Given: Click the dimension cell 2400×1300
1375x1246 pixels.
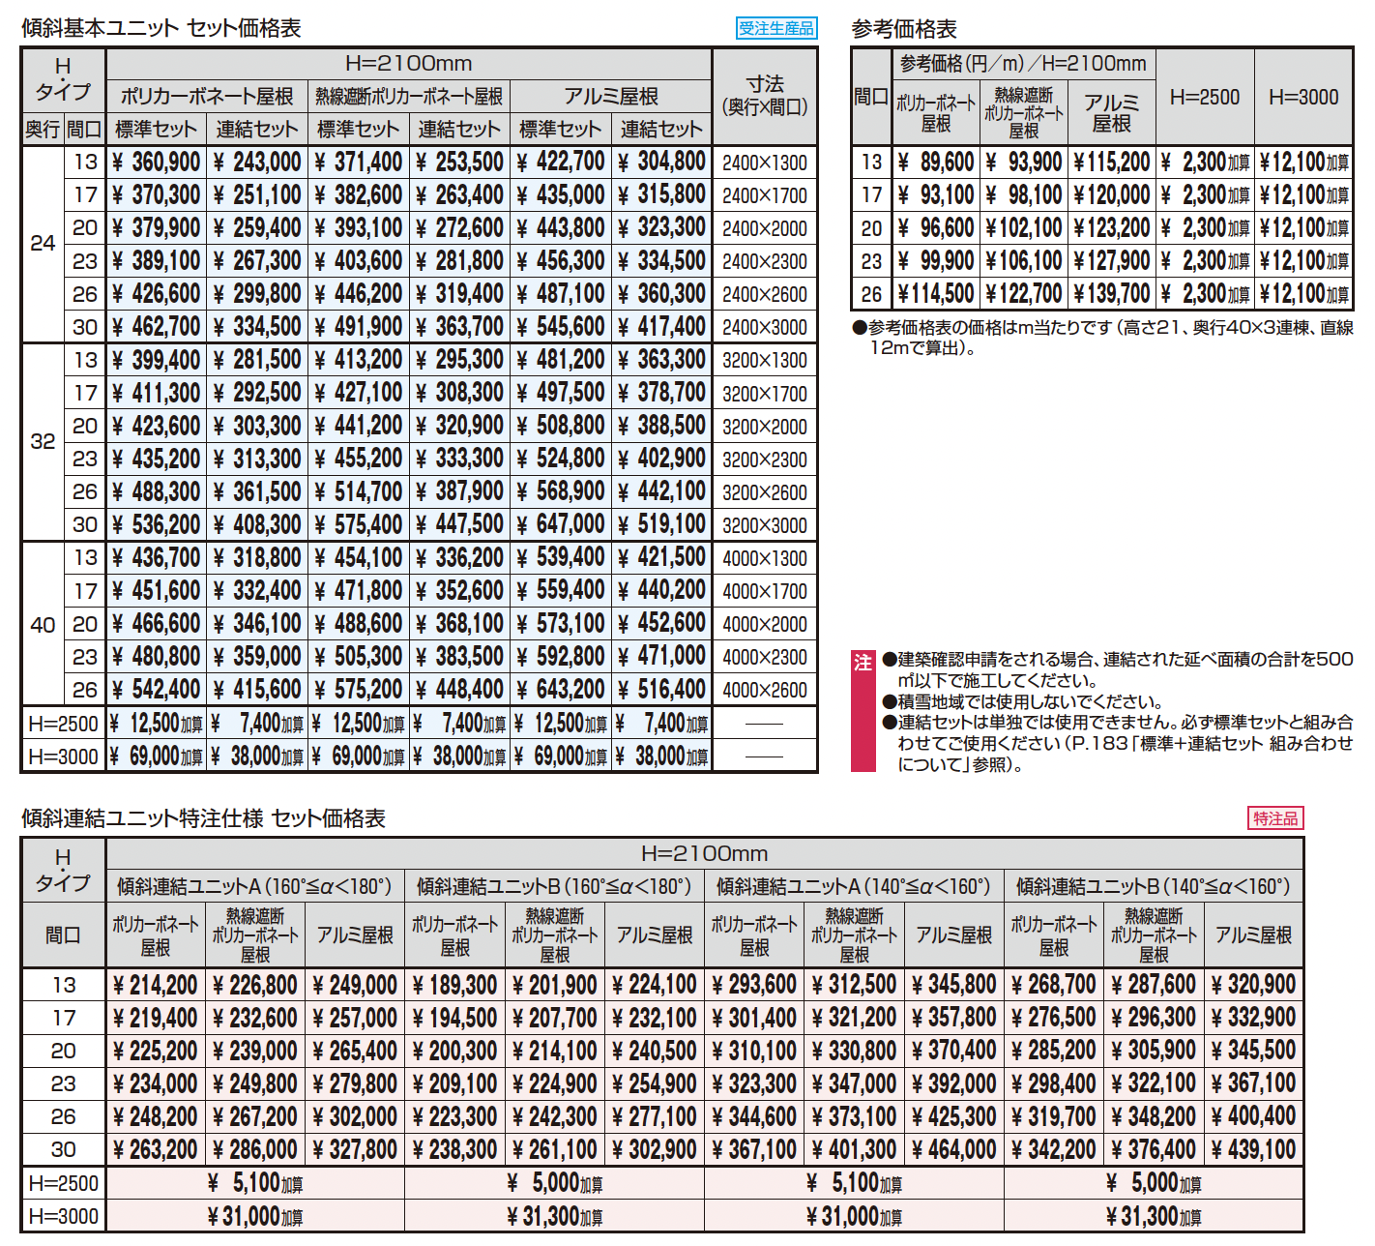Looking at the screenshot, I should tap(765, 163).
